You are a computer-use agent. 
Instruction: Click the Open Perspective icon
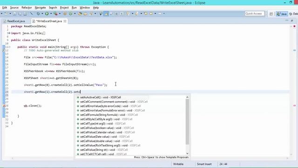coord(271,14)
